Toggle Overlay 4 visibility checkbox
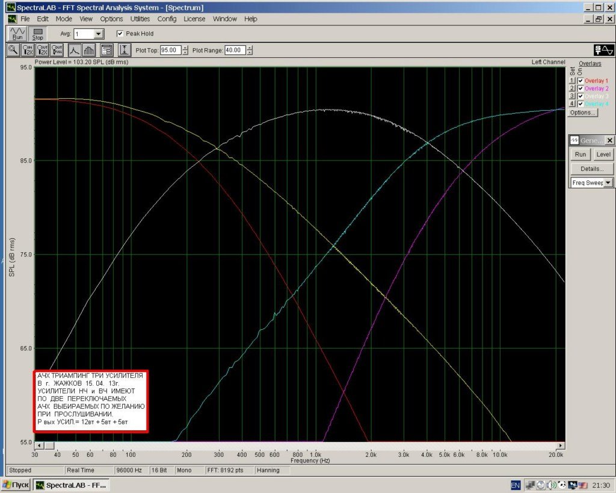The width and height of the screenshot is (616, 493). click(581, 104)
